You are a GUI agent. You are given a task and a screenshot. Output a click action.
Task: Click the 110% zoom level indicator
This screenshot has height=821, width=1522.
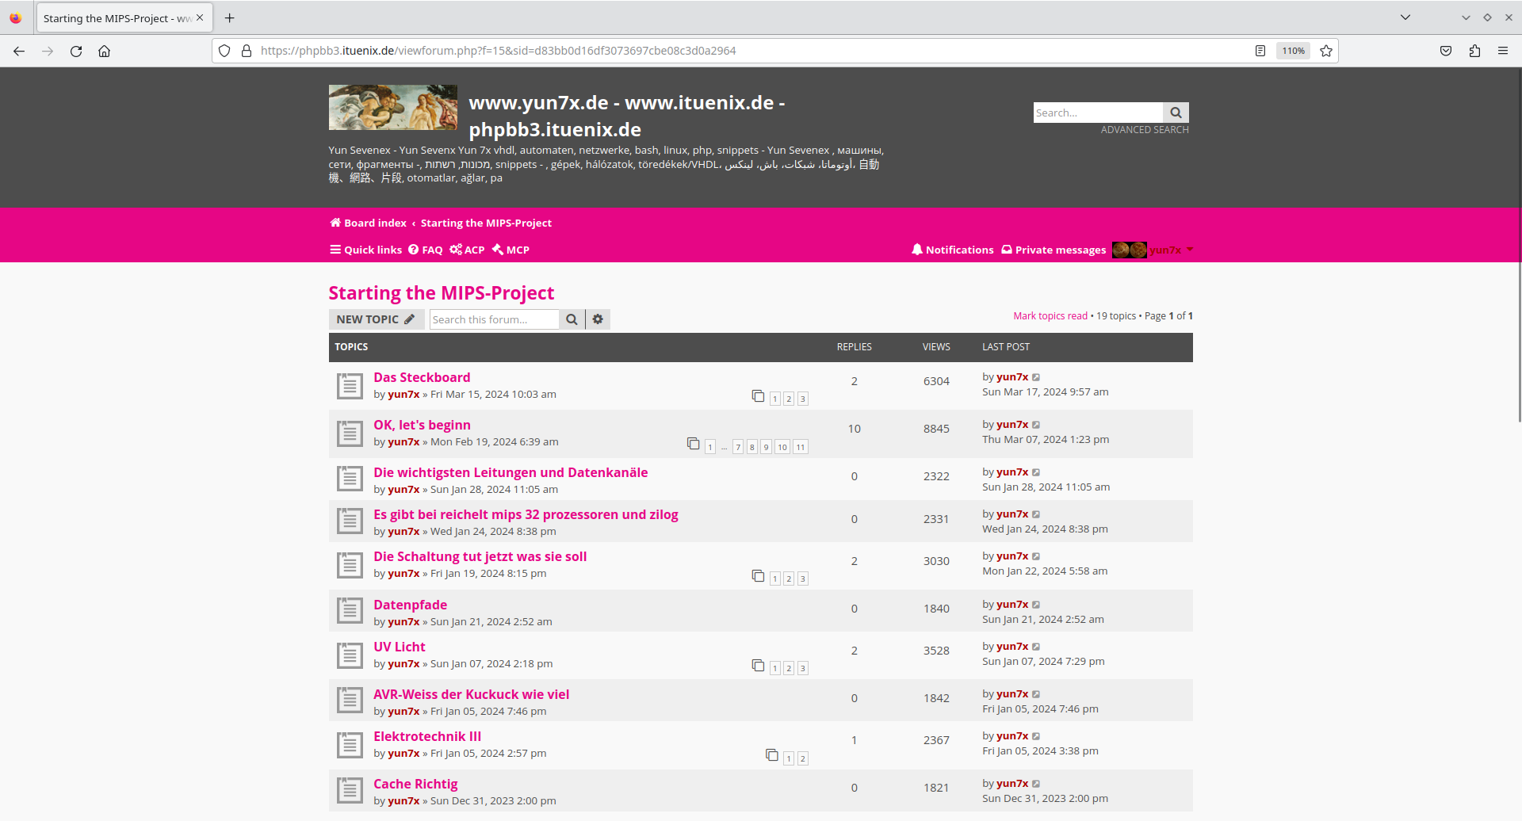click(x=1293, y=51)
